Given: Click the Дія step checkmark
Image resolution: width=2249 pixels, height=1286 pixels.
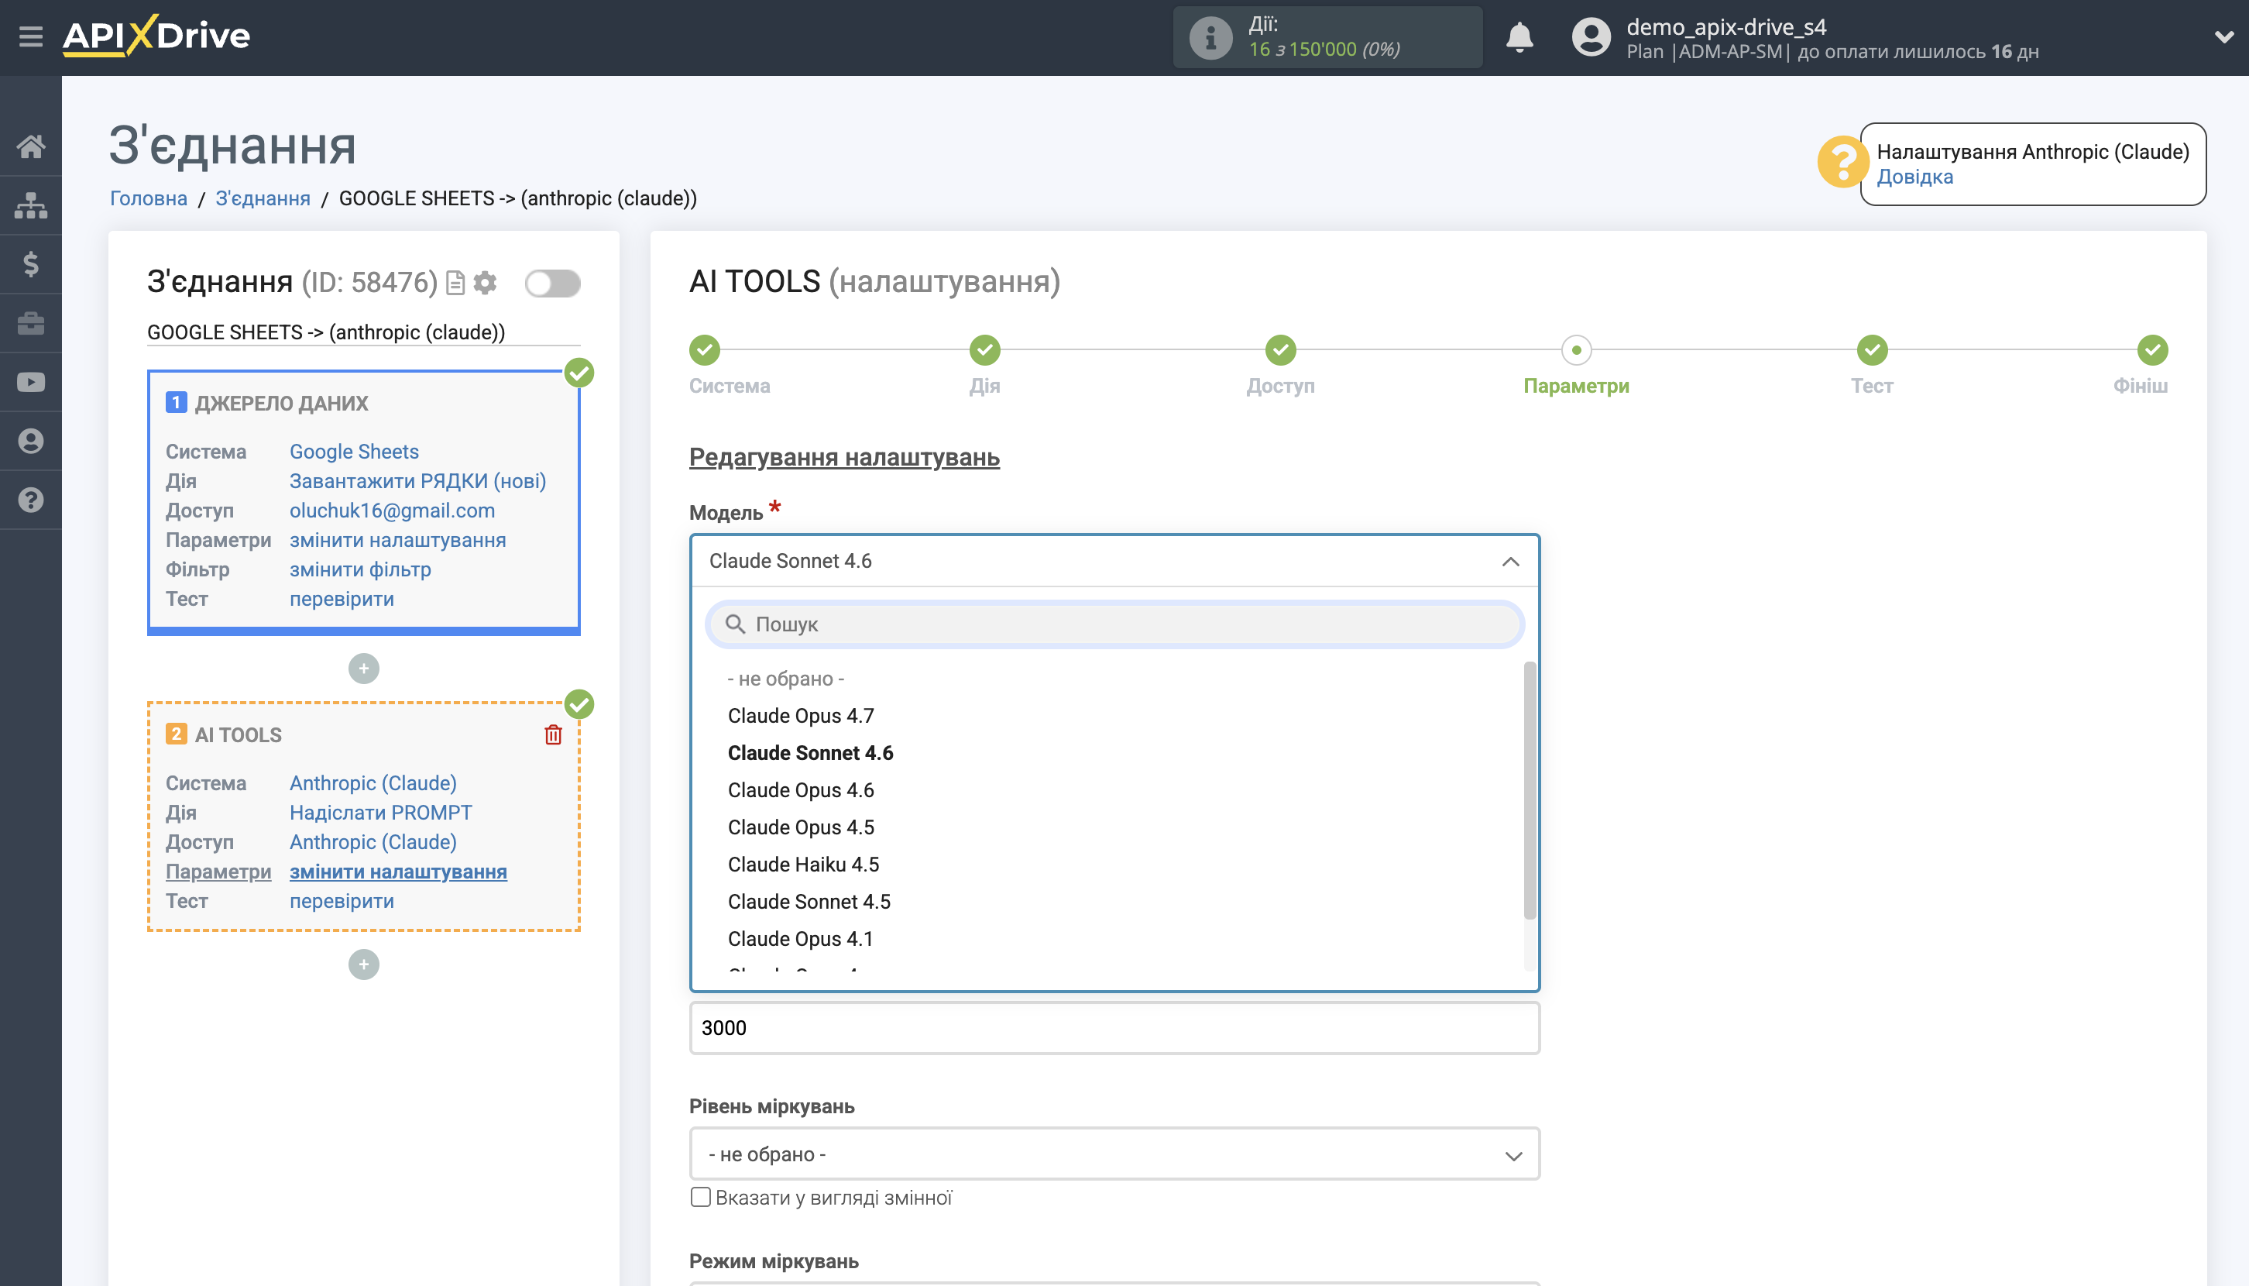Looking at the screenshot, I should click(x=984, y=349).
